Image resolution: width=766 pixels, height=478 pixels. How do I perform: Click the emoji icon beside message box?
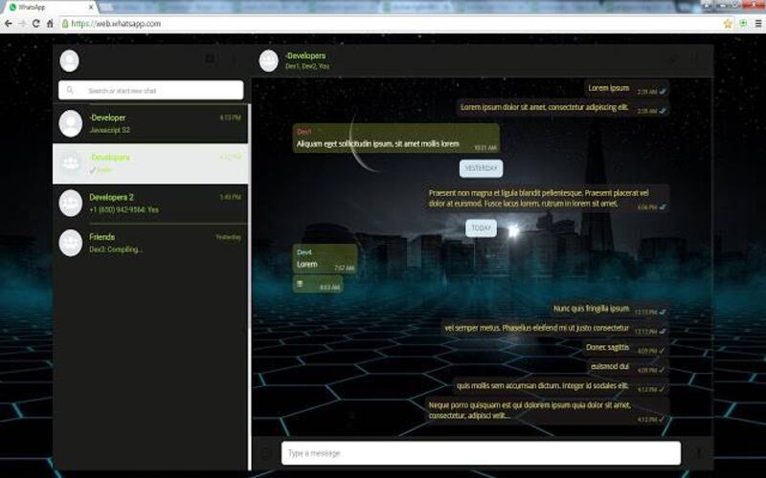tap(266, 453)
